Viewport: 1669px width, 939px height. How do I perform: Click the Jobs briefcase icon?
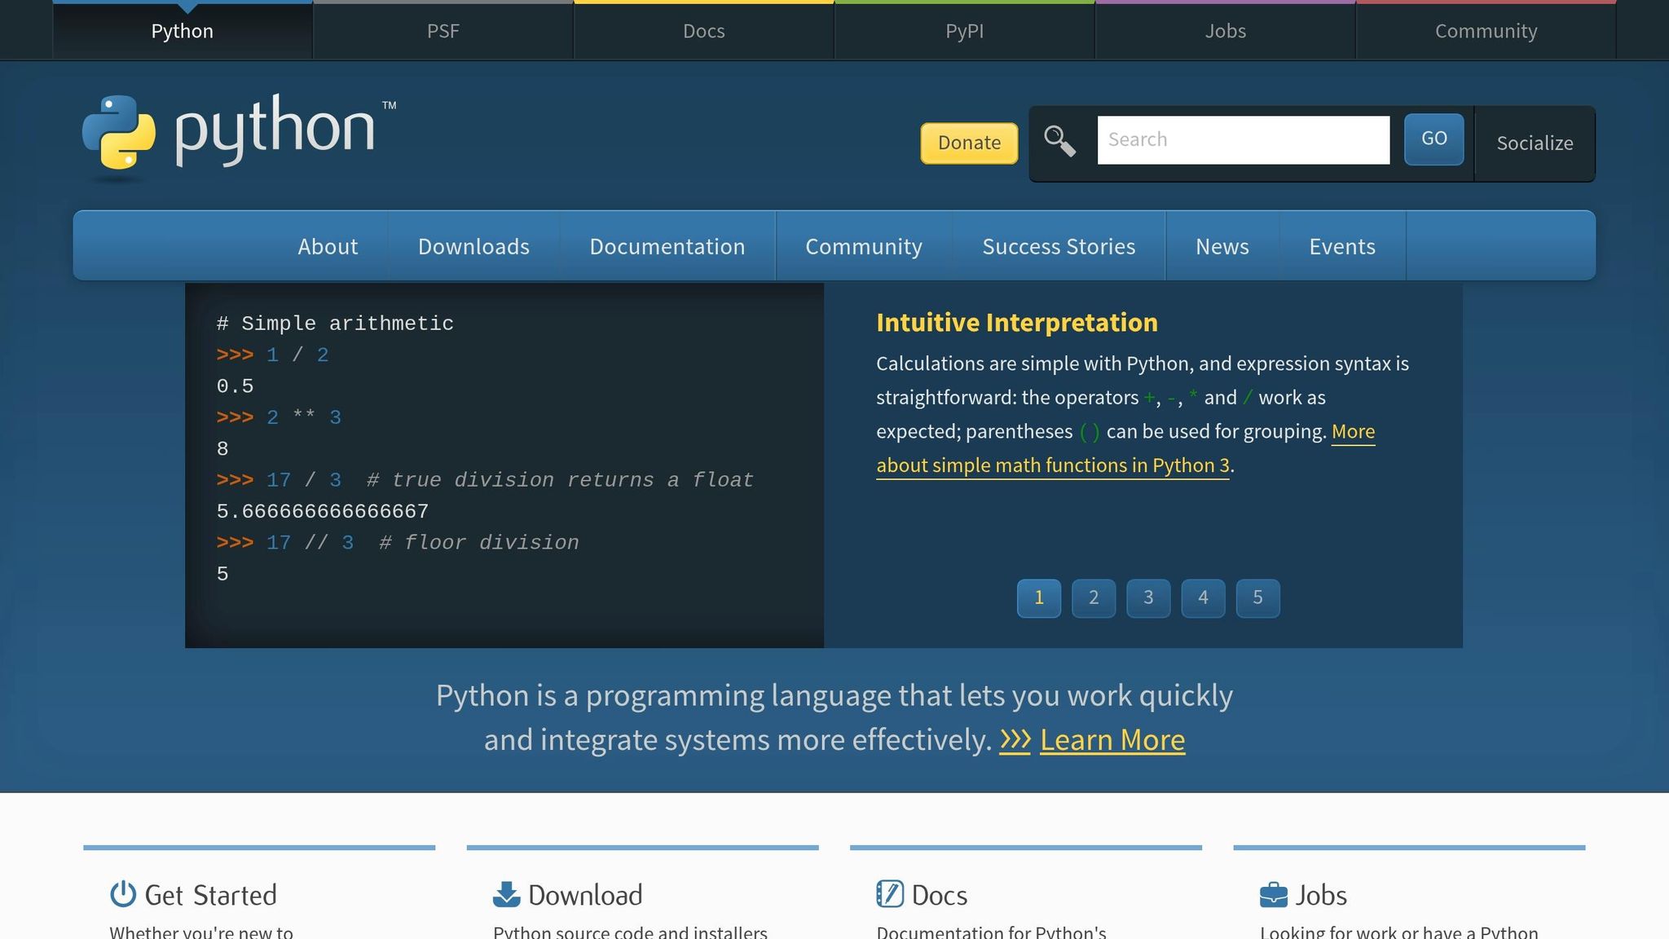(x=1274, y=895)
